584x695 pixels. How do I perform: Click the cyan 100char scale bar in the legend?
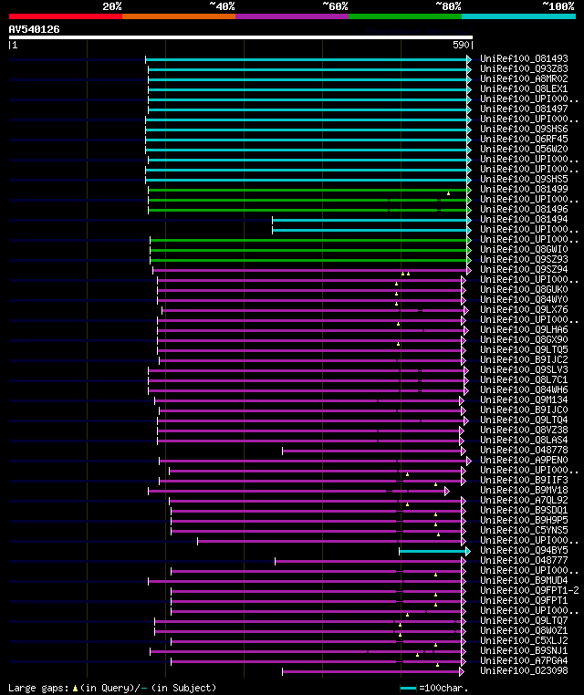408,689
